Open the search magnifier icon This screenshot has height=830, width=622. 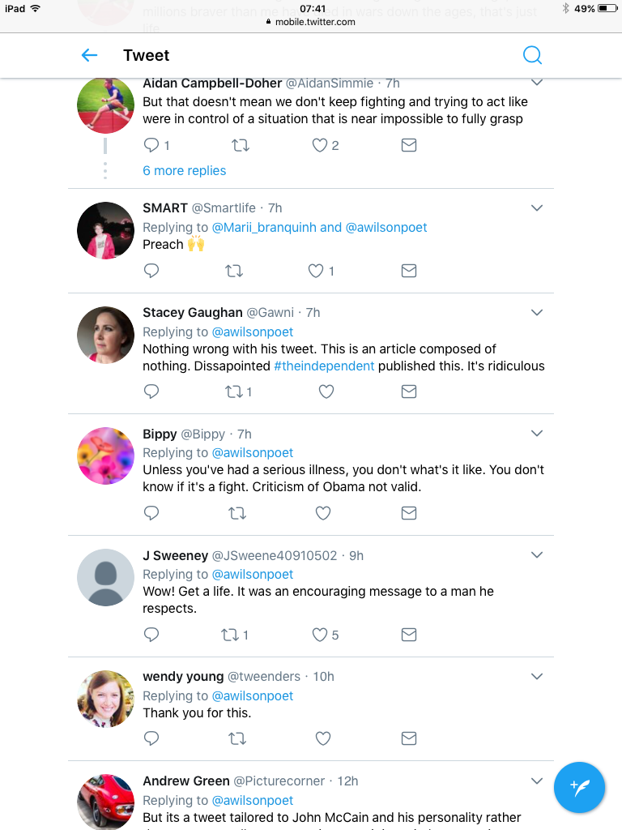(x=532, y=55)
